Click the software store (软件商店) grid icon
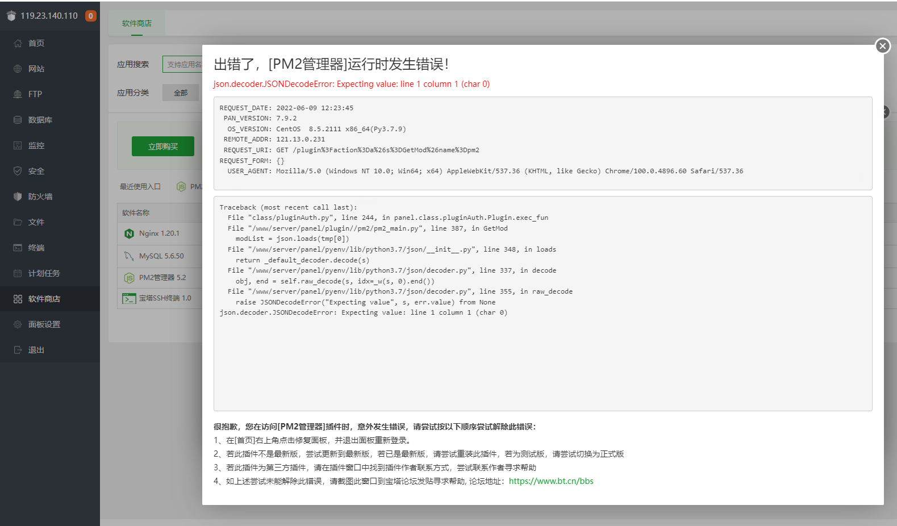Viewport: 897px width, 526px height. pos(18,299)
